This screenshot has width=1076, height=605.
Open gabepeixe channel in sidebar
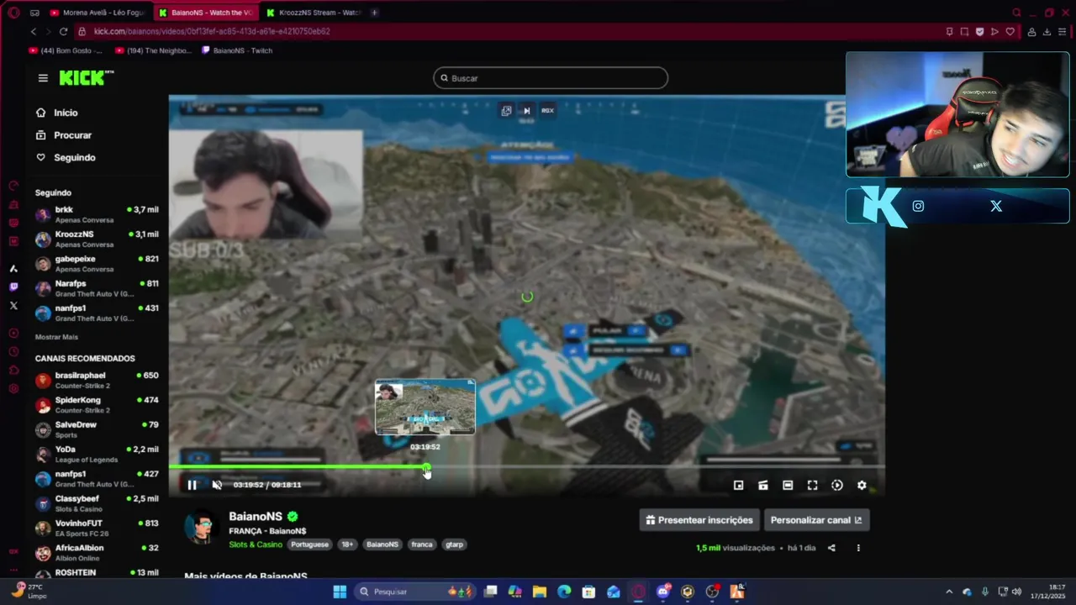97,264
